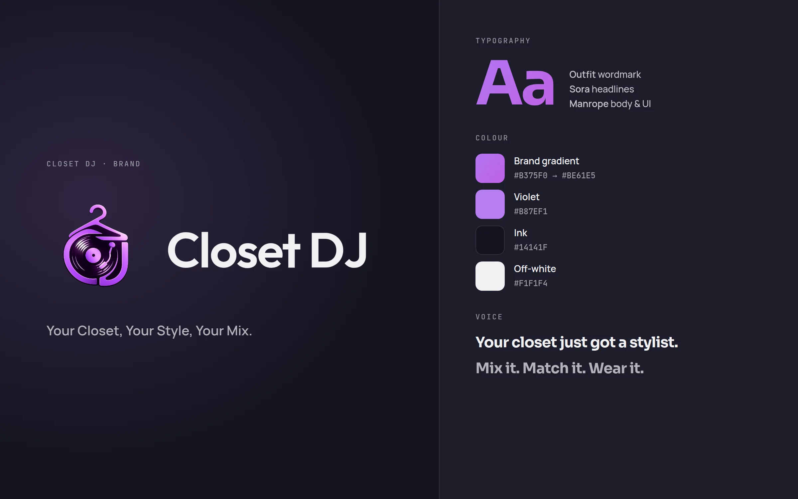Click the #F1F1F4 hex code
798x499 pixels.
[x=531, y=283]
